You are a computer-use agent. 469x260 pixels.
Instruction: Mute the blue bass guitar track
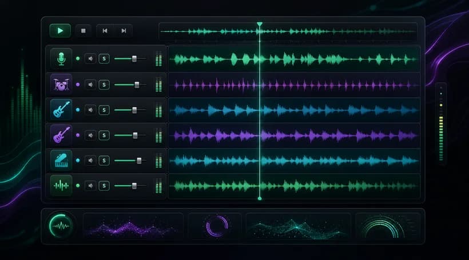coord(90,110)
